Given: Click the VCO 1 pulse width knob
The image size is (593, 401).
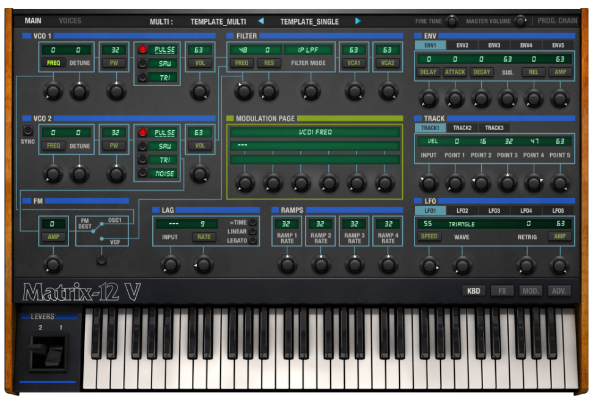Looking at the screenshot, I should tap(116, 91).
